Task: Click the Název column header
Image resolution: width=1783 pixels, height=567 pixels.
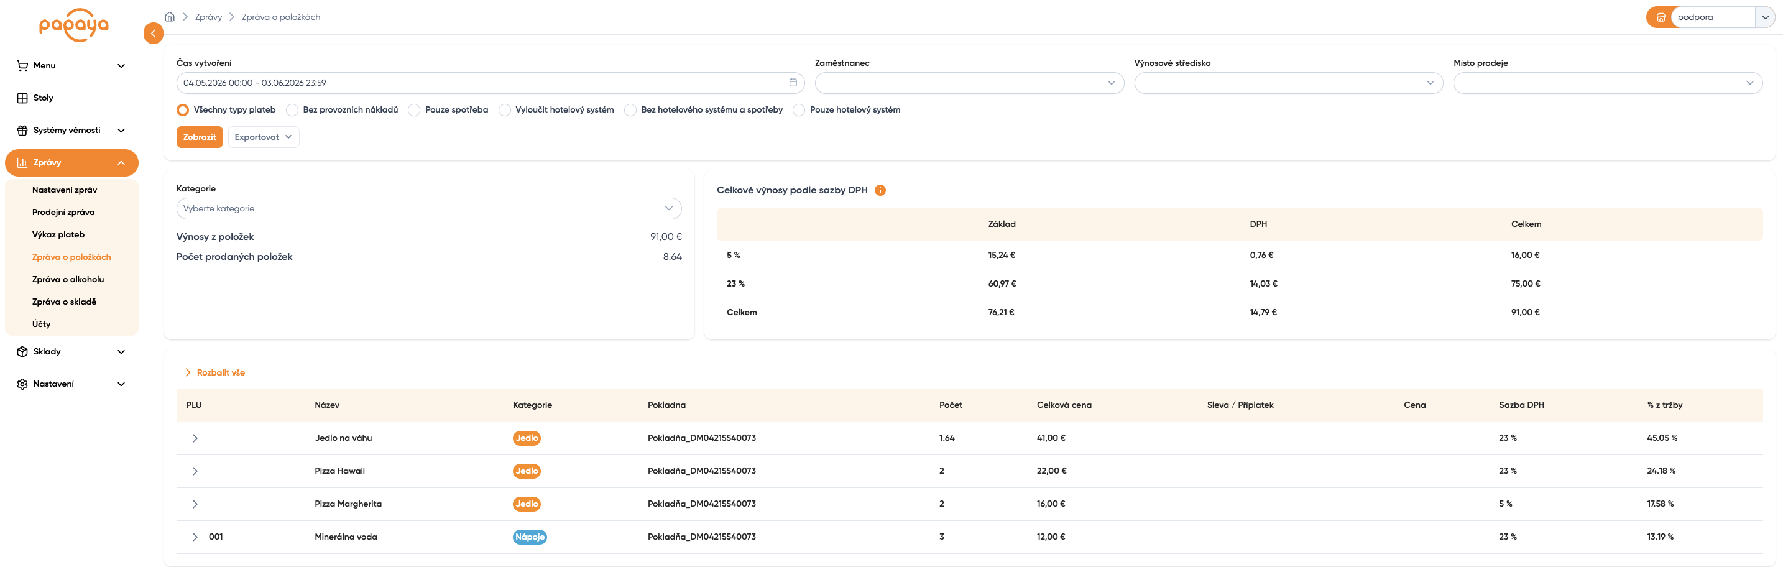Action: [327, 405]
